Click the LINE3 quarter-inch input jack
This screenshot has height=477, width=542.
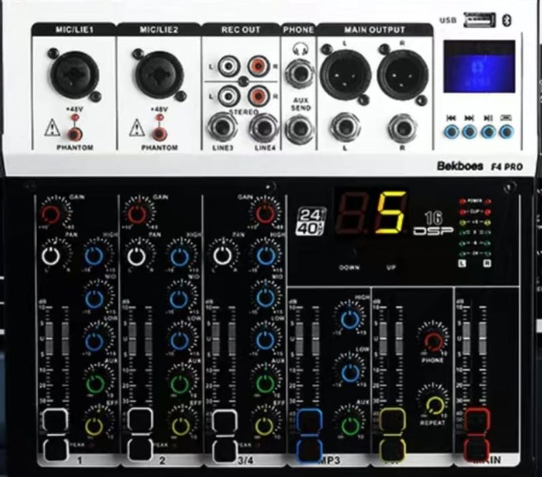[223, 129]
